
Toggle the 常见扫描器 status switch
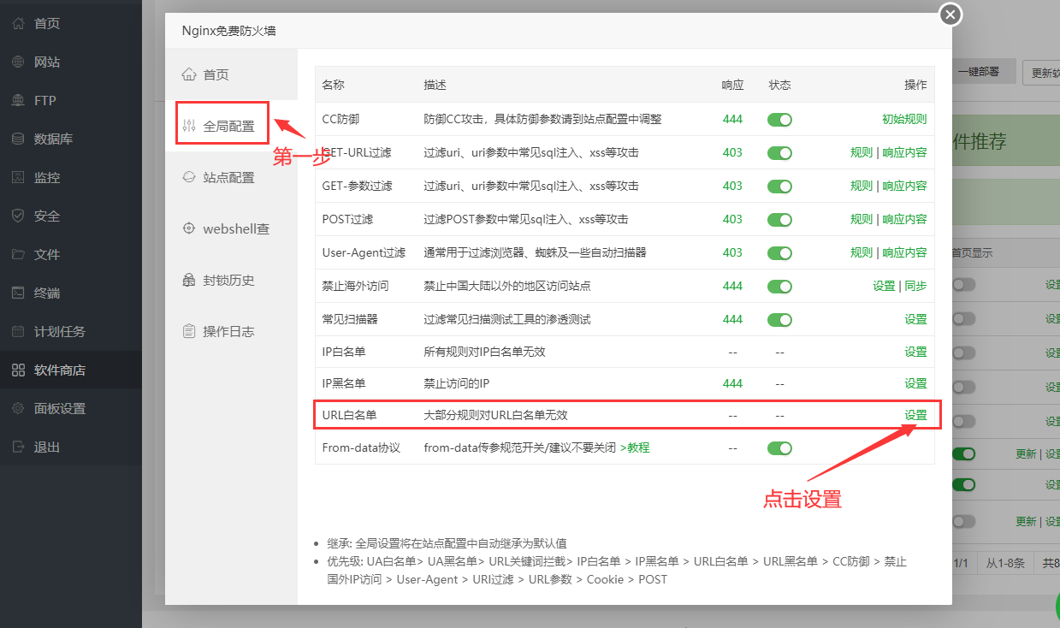click(779, 320)
